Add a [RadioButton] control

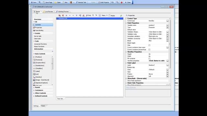39,66
